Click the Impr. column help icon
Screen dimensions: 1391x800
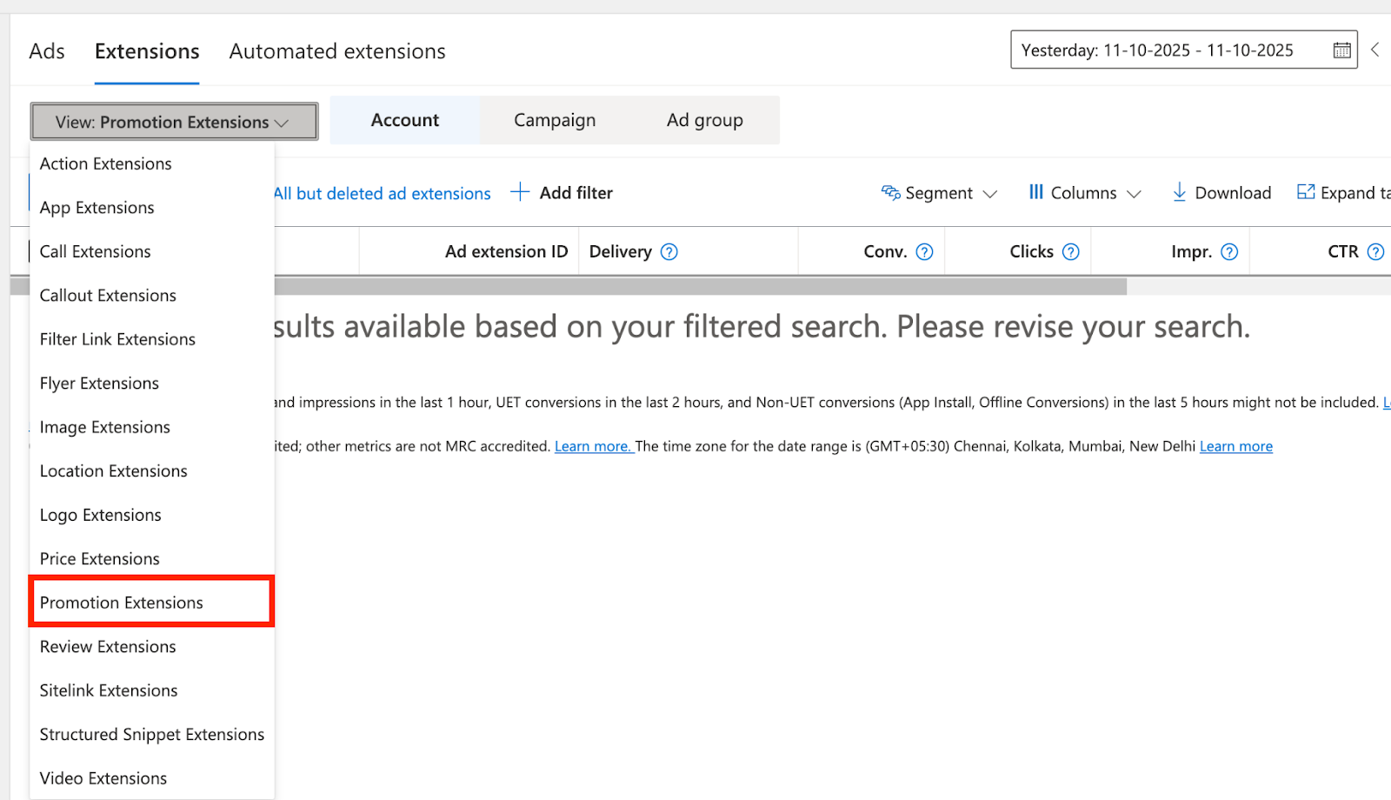click(1228, 252)
